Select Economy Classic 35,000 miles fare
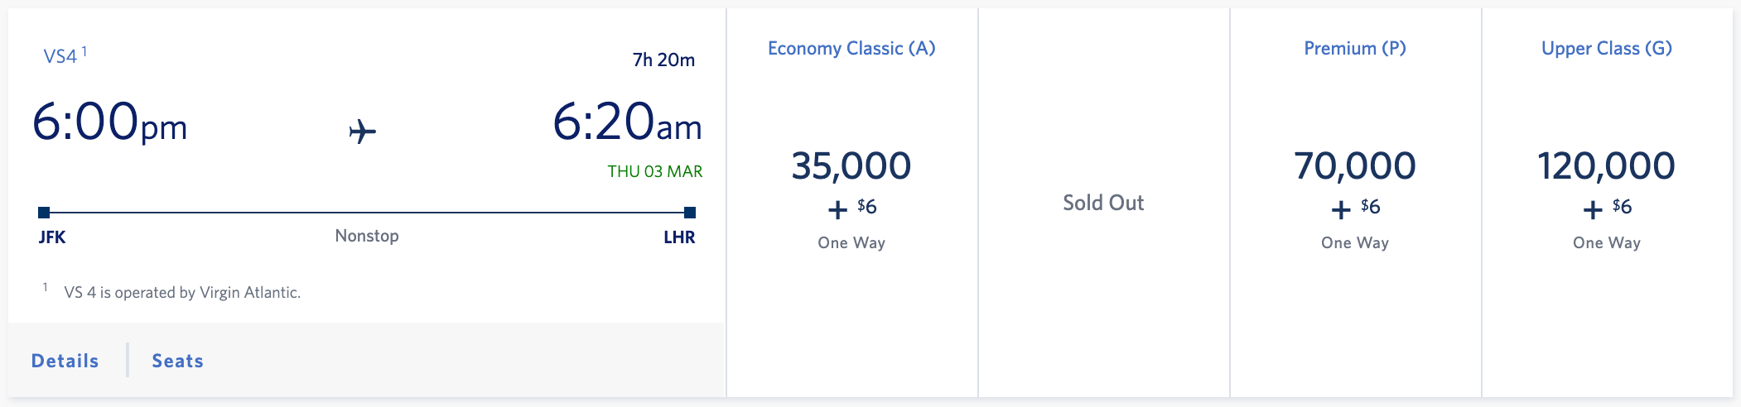 851,199
